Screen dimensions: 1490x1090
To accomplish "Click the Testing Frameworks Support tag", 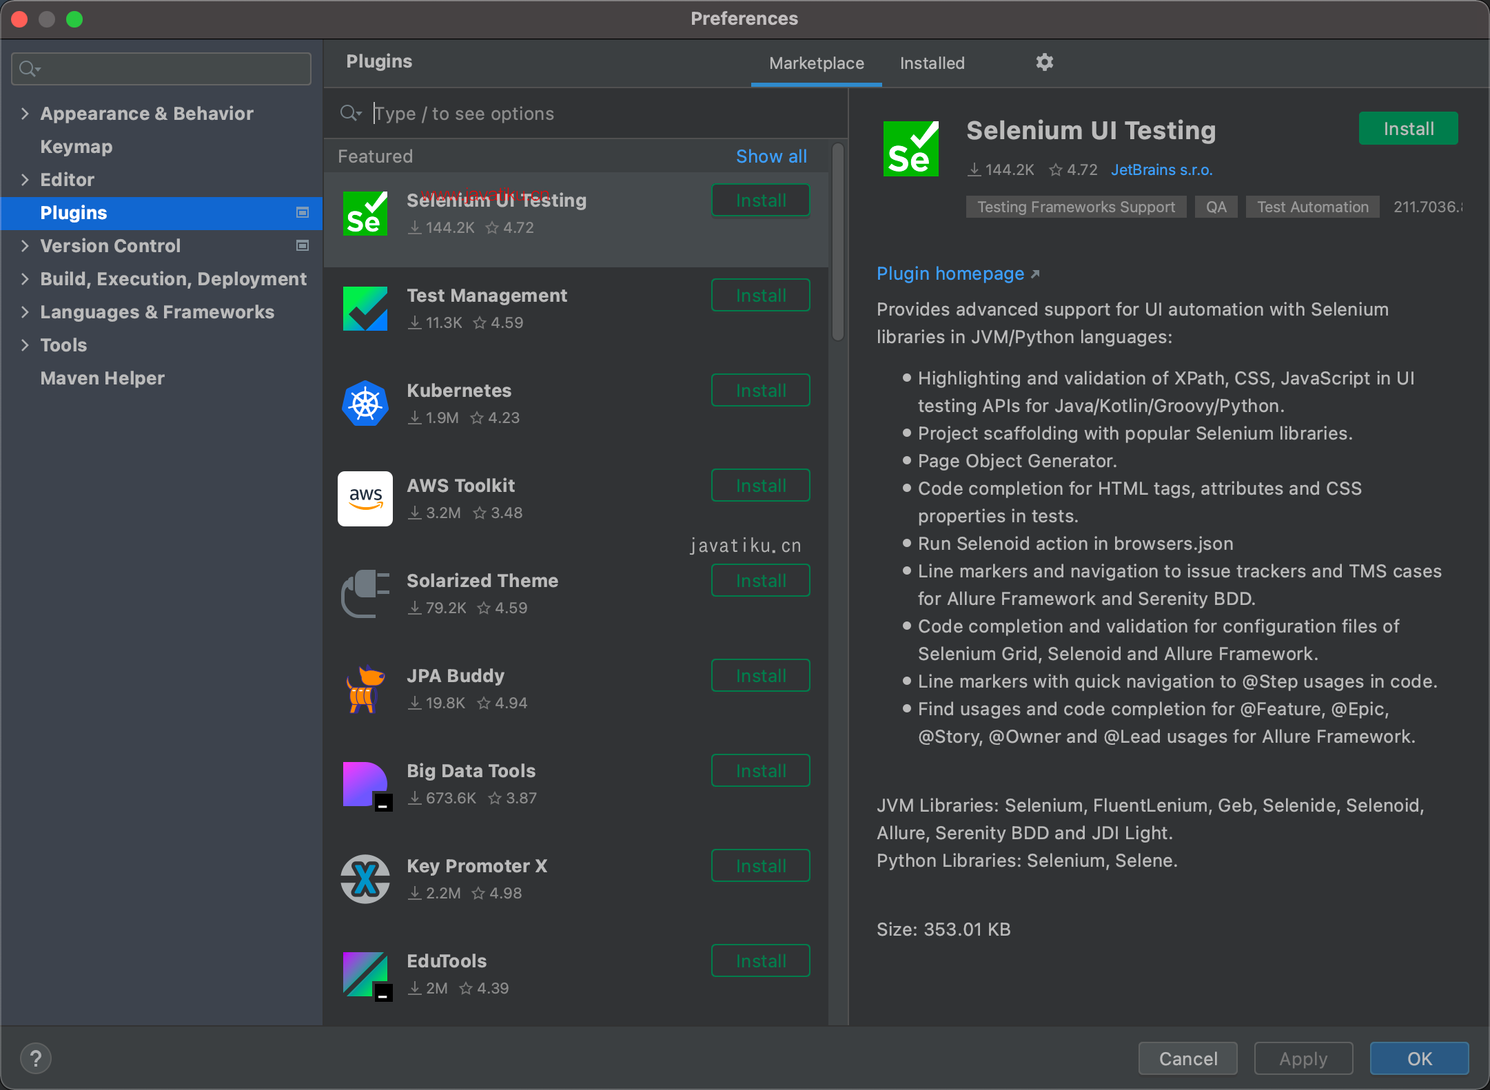I will coord(1076,207).
